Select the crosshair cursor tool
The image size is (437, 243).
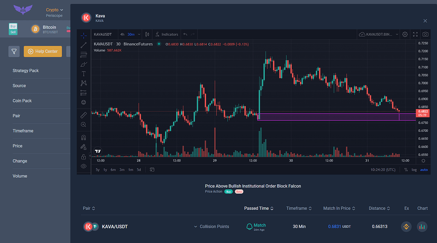point(84,36)
